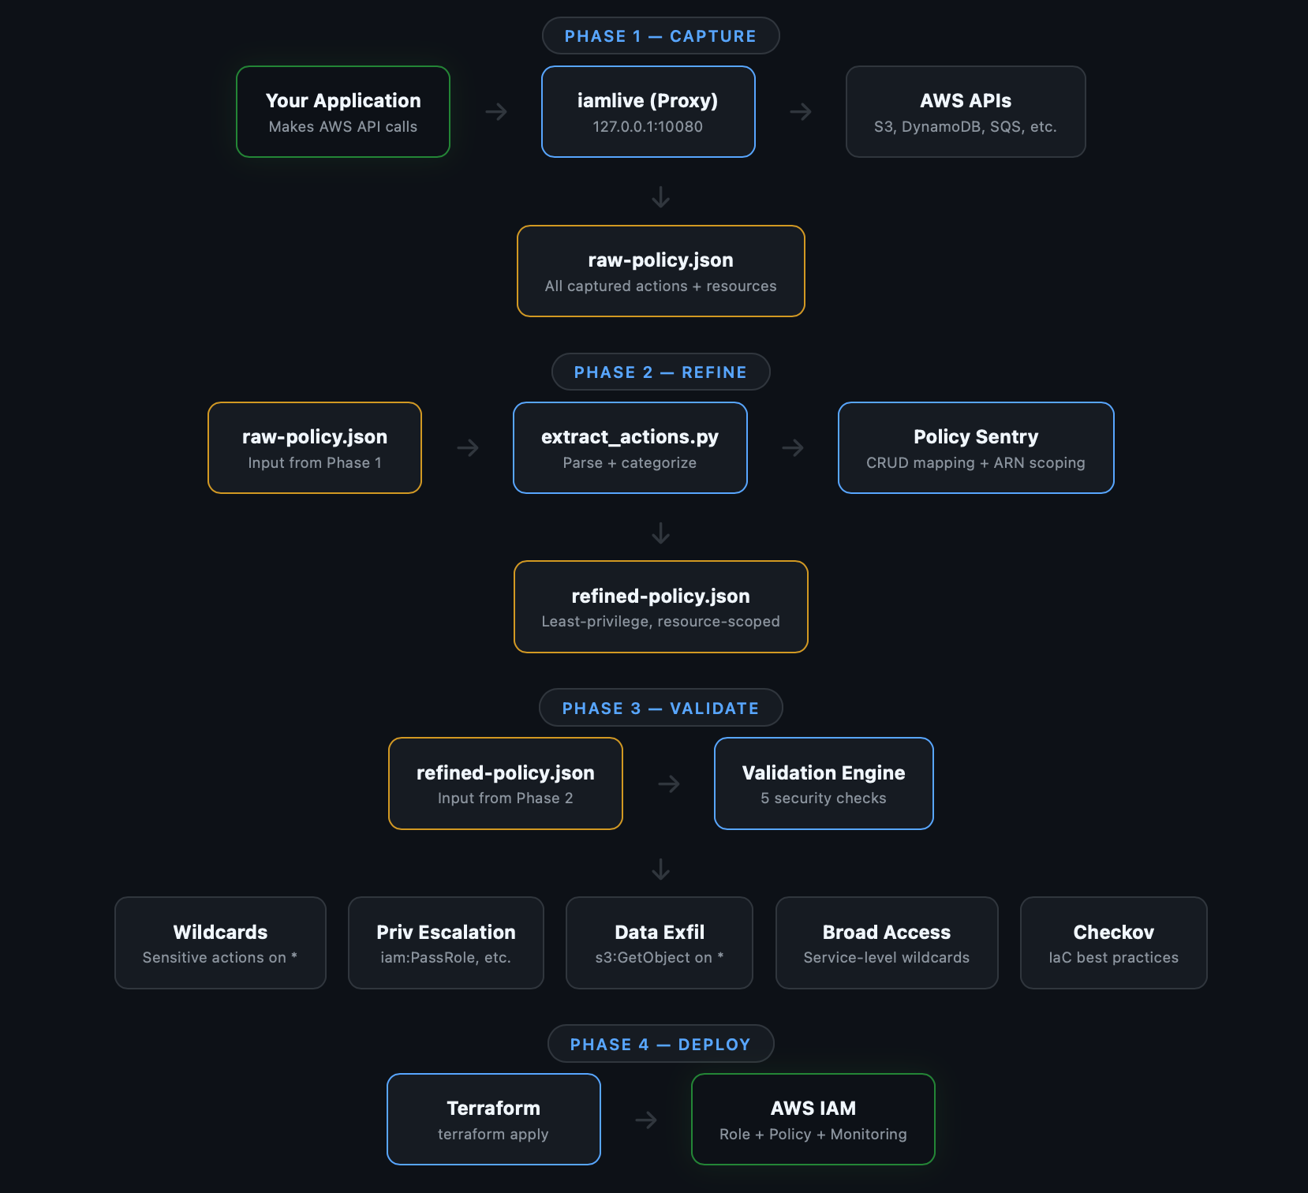Click the down arrow below iamlive (Proxy)
This screenshot has height=1193, width=1308.
click(x=661, y=196)
